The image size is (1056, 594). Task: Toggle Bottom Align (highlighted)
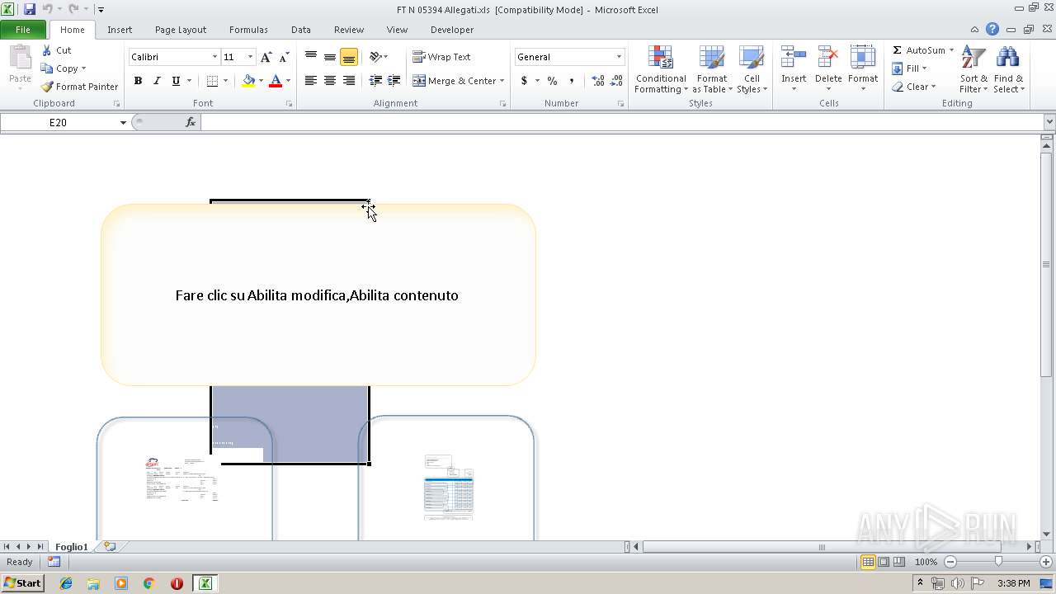click(x=349, y=57)
